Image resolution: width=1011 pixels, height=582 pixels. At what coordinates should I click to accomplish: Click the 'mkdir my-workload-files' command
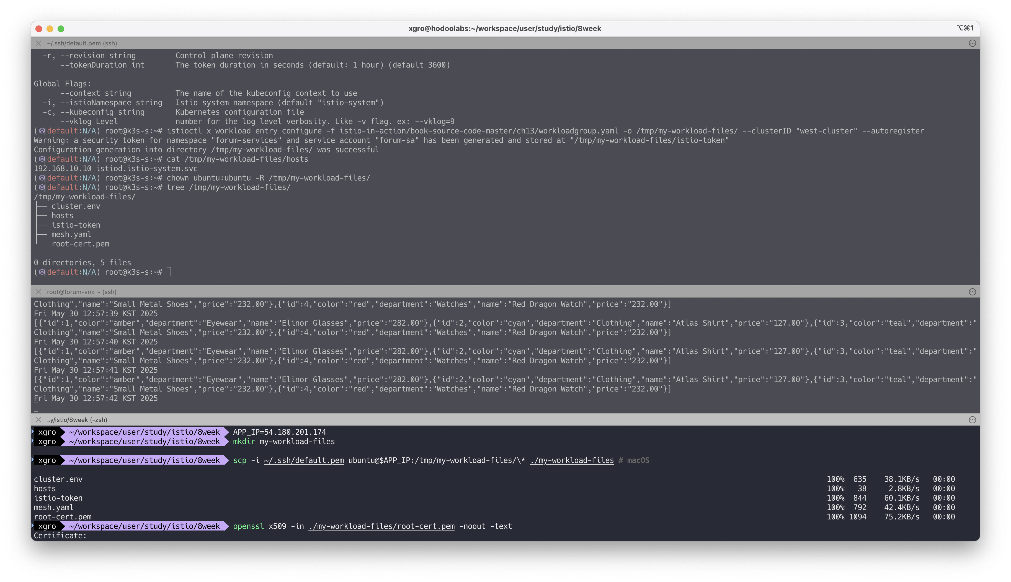coord(284,442)
